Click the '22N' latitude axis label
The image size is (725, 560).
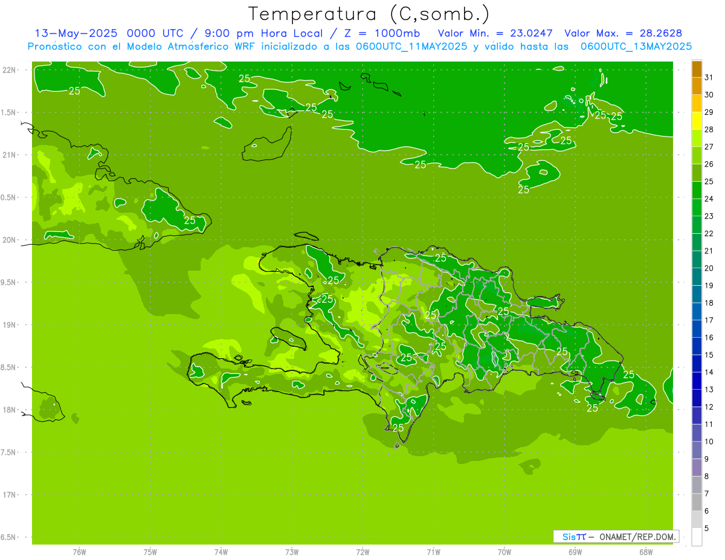10,70
